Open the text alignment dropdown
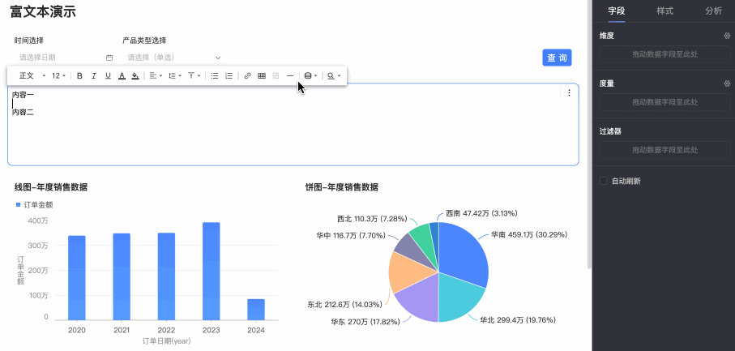The image size is (735, 351). tap(156, 75)
